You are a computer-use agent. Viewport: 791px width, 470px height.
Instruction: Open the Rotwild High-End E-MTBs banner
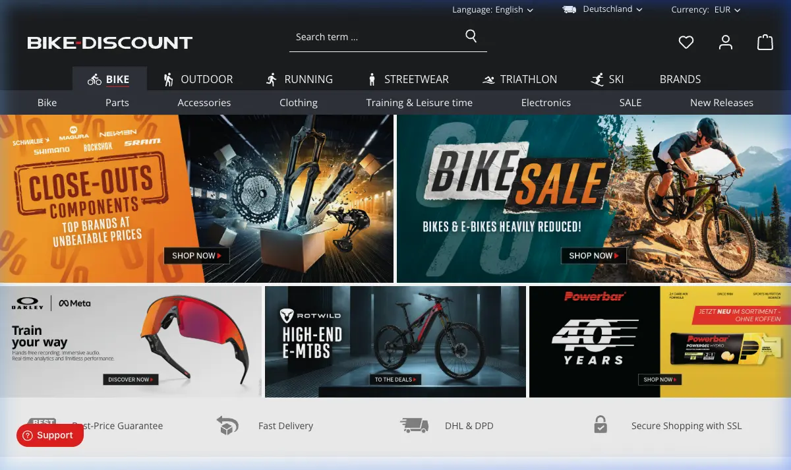[x=395, y=341]
